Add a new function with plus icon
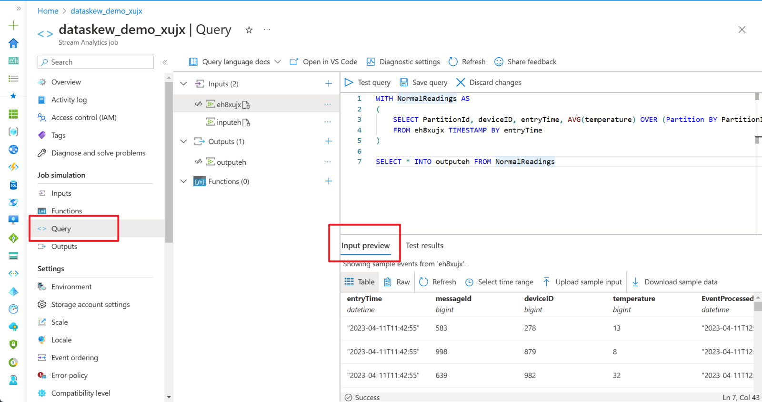The width and height of the screenshot is (762, 402). [x=329, y=181]
